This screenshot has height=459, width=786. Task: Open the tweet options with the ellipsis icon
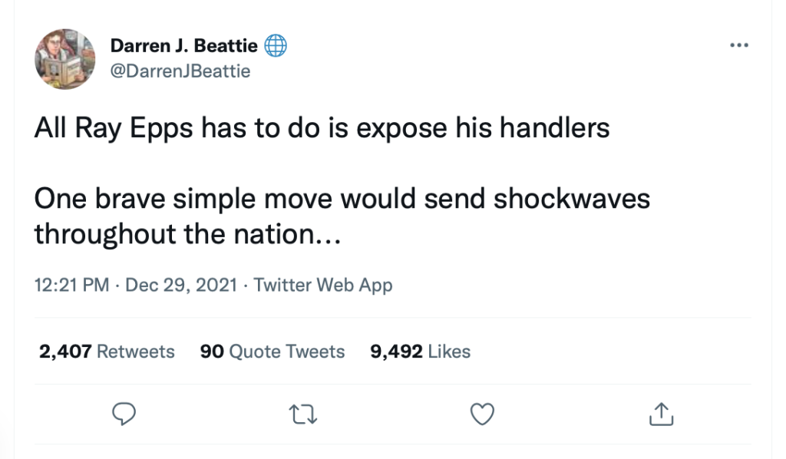coord(738,45)
